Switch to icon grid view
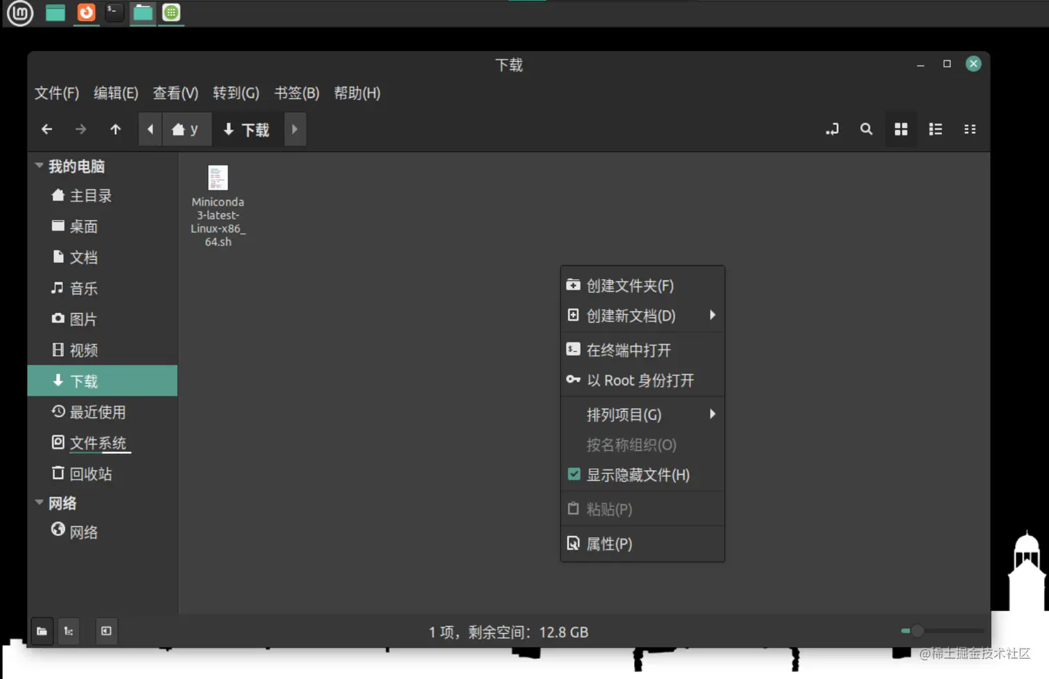 point(901,129)
